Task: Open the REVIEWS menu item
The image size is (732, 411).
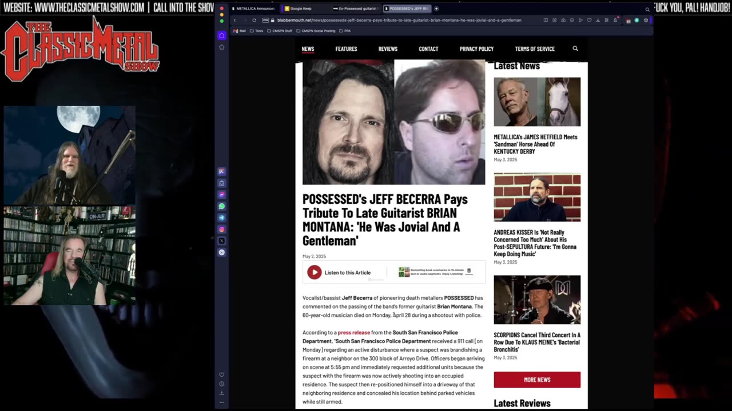Action: point(388,49)
